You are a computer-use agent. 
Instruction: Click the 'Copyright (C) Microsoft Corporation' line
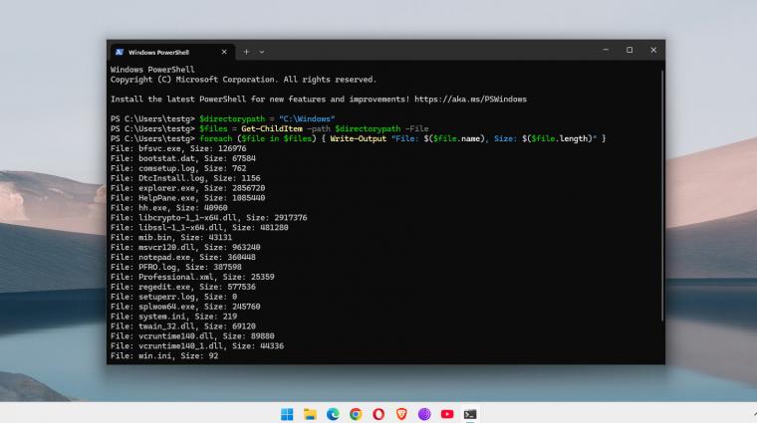point(243,80)
